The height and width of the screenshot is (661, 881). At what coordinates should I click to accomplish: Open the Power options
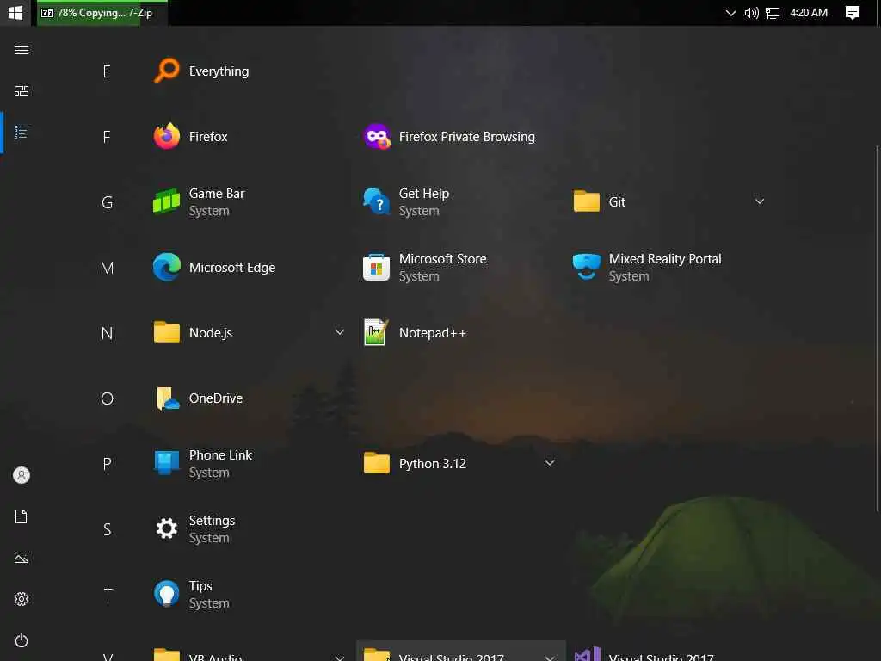(22, 640)
